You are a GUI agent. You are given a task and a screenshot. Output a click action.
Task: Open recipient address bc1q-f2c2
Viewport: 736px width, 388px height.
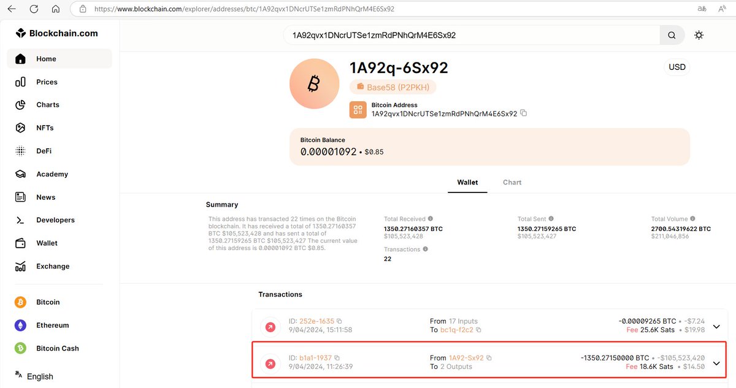(457, 330)
